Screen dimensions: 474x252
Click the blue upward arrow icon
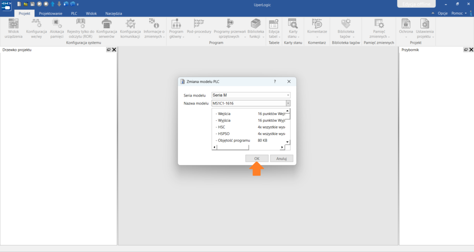point(53,4)
